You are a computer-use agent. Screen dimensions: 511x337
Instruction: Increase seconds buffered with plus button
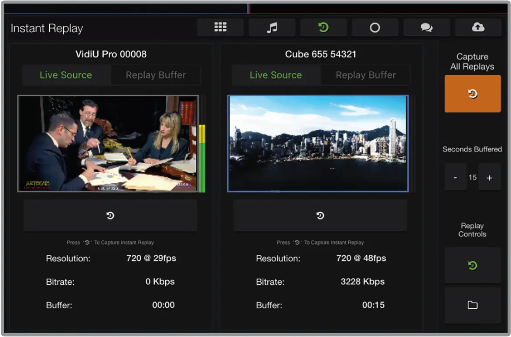(x=490, y=178)
